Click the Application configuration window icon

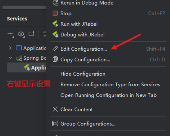click(x=19, y=48)
